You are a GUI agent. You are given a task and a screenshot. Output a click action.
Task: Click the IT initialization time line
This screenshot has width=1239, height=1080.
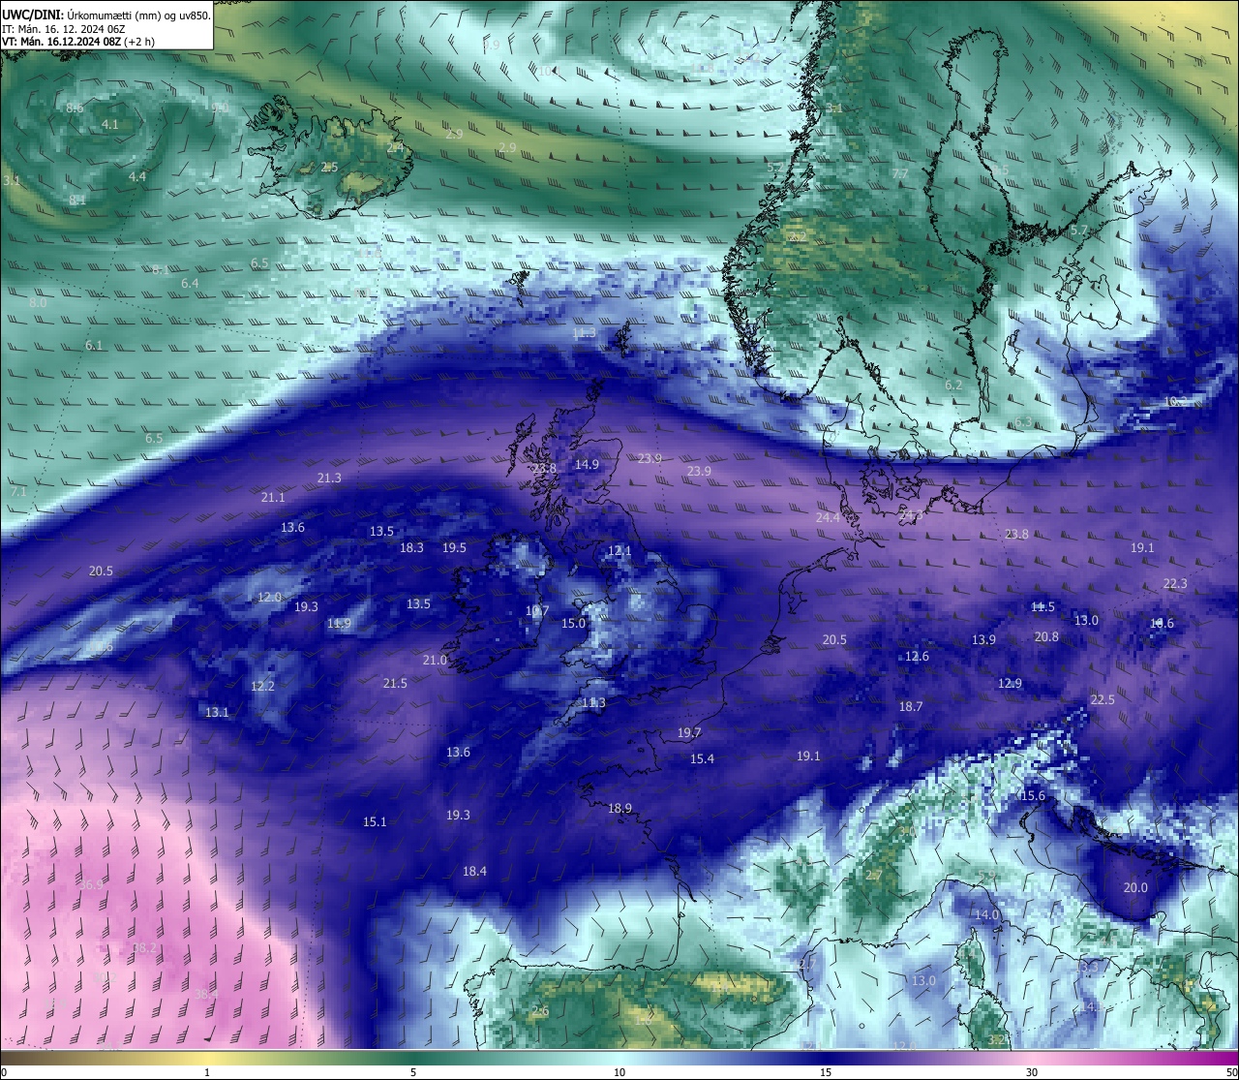pos(64,28)
